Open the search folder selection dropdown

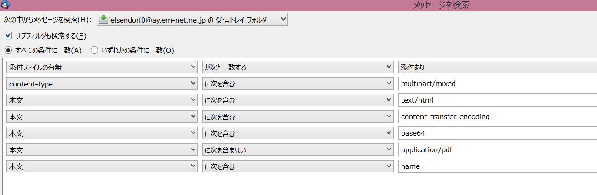pos(192,19)
